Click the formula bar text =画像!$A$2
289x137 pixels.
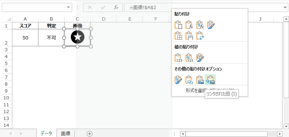(x=143, y=8)
